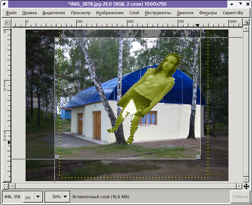
Task: Click the horizontal scrollbar right arrow
Action: tap(240, 186)
